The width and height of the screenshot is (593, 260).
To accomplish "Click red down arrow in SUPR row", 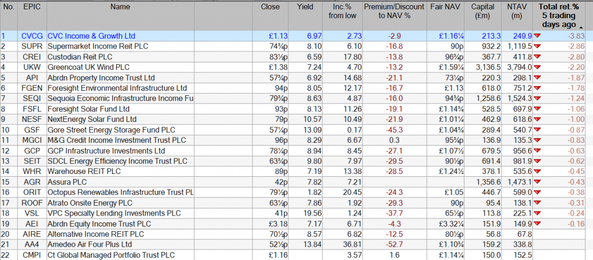I will coord(537,46).
